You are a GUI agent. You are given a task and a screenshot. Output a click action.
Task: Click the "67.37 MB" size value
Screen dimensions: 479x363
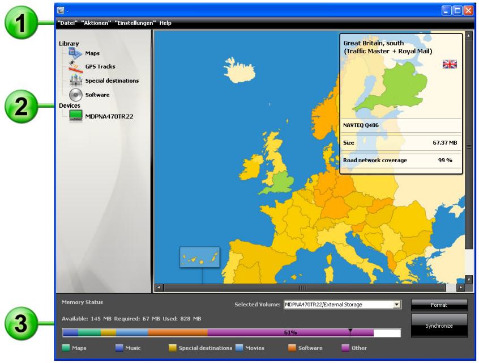[x=445, y=142]
